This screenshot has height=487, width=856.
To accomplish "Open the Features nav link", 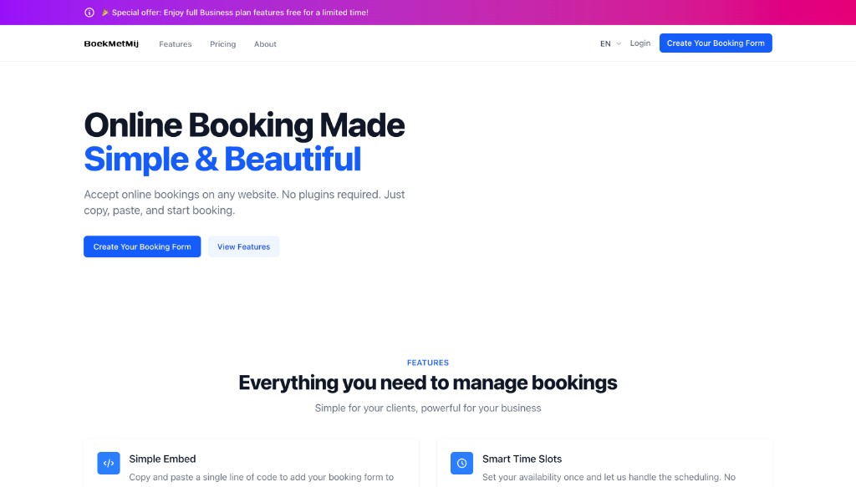I will (176, 44).
